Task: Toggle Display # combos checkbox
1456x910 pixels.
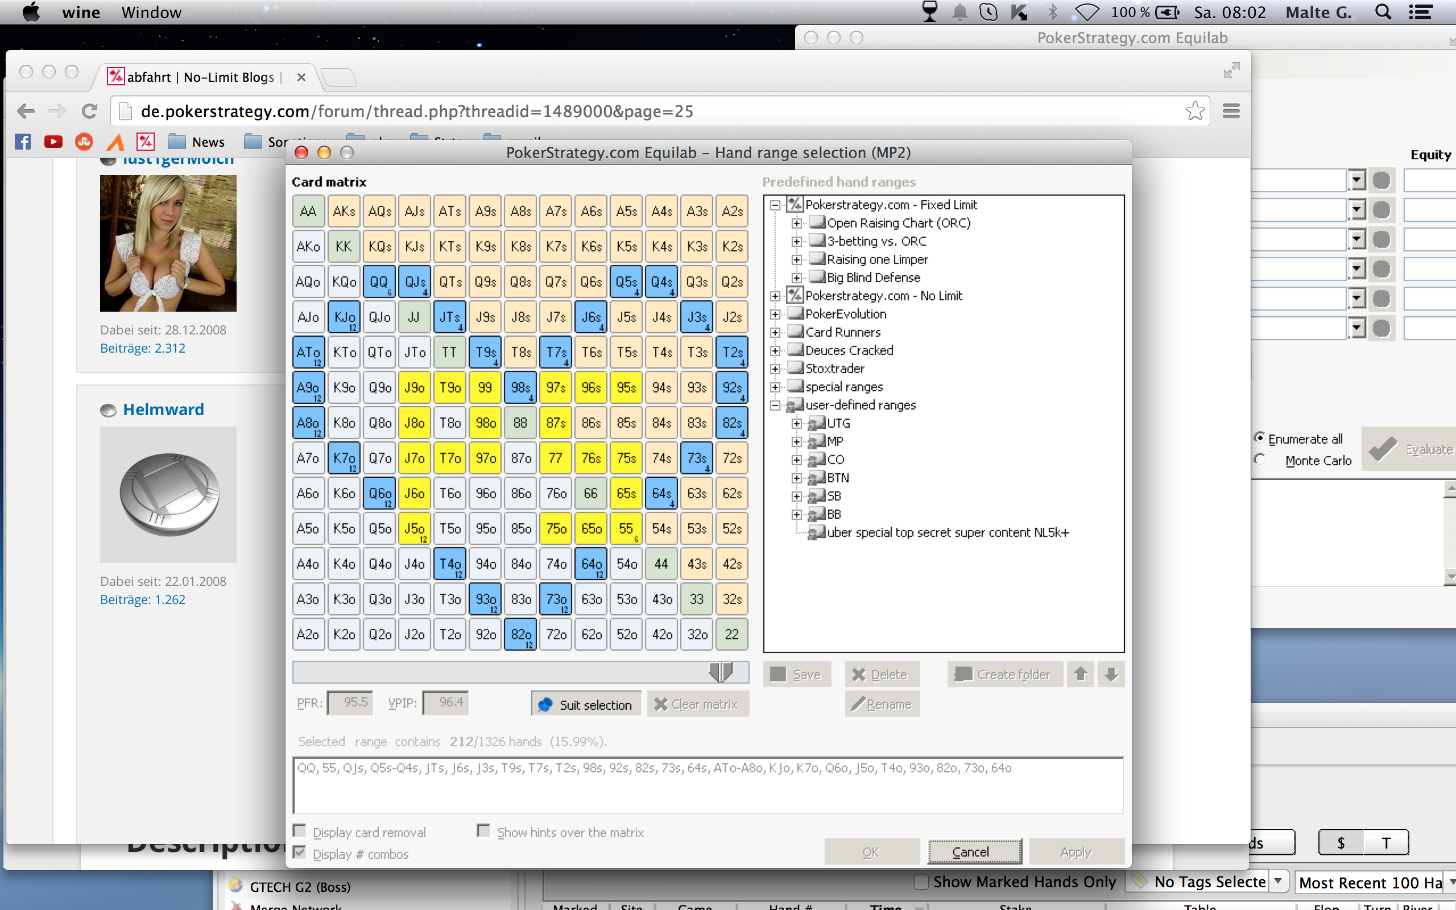Action: pos(299,853)
